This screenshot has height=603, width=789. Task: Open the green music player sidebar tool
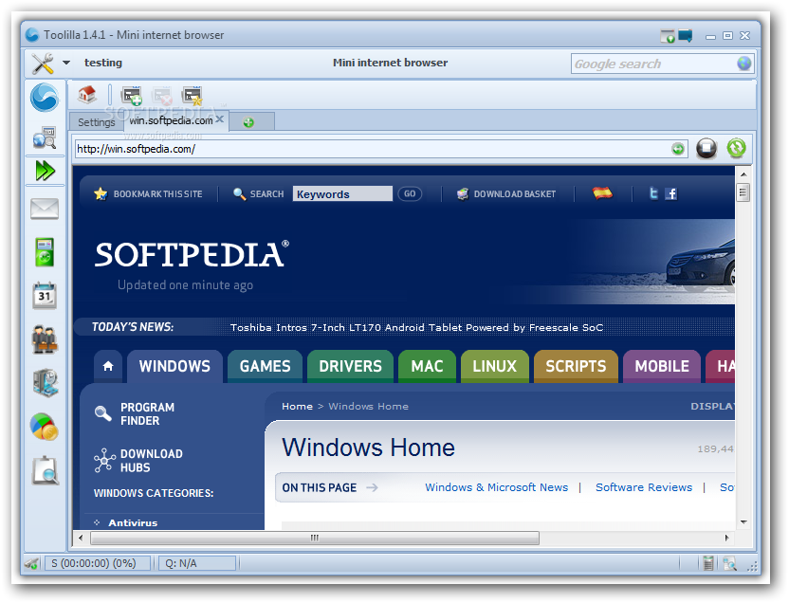45,252
